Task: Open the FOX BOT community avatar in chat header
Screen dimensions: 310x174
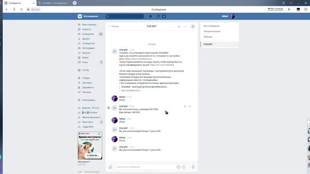Action: [x=193, y=27]
